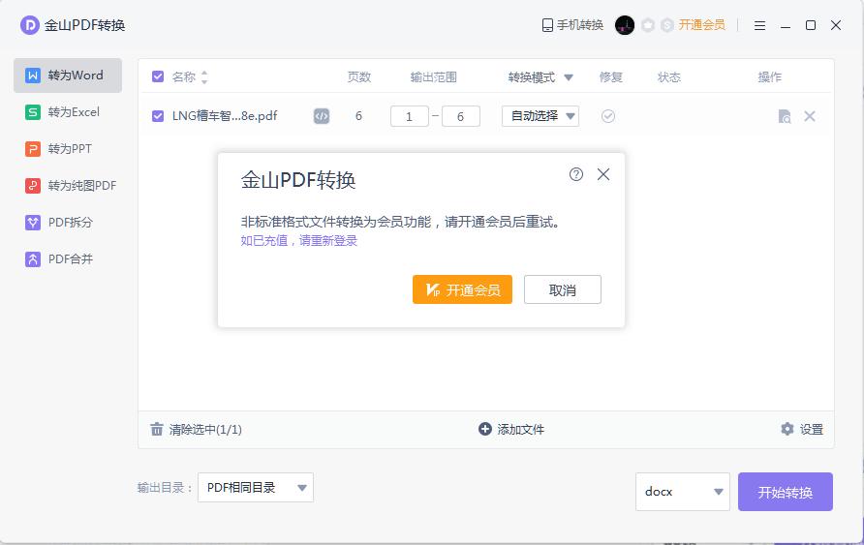Toggle the repair check icon for the file

tap(608, 116)
